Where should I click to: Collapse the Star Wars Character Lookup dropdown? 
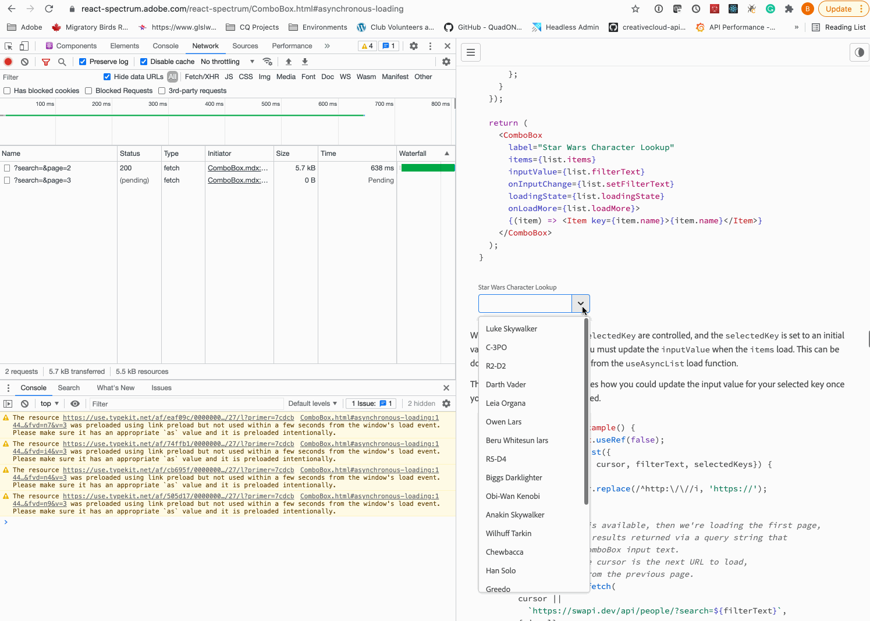(x=580, y=303)
